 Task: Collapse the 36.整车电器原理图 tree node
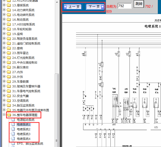[4, 114]
